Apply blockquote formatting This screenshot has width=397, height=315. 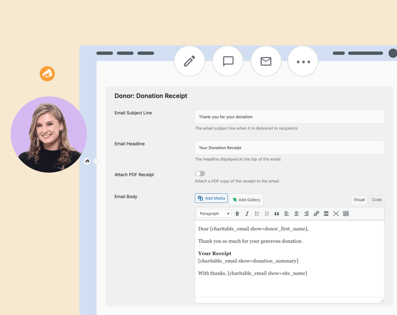pyautogui.click(x=277, y=214)
